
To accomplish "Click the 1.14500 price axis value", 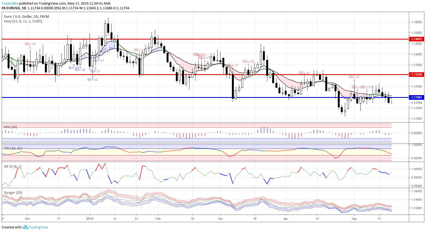I will coord(416,44).
